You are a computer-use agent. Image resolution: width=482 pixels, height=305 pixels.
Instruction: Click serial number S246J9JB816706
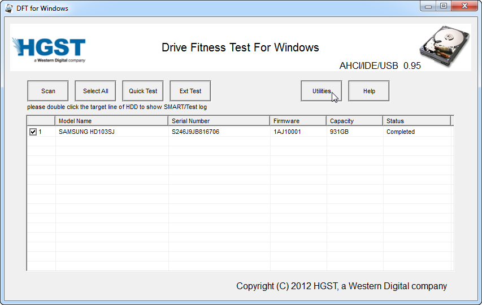tap(219, 132)
